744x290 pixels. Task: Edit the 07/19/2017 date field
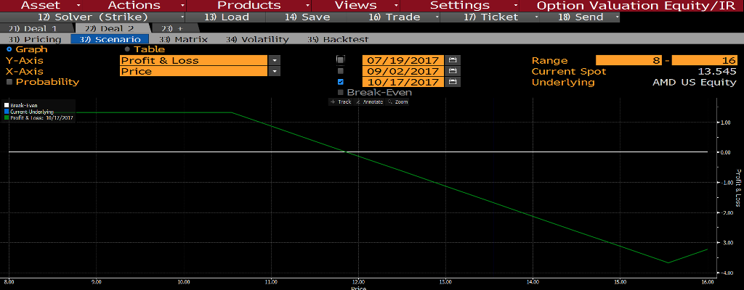[x=403, y=60]
